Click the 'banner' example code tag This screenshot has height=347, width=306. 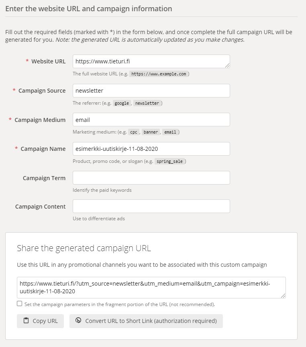point(151,132)
